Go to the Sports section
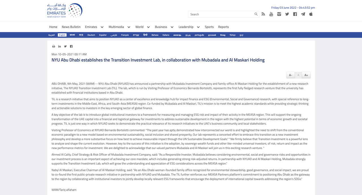 click(209, 27)
